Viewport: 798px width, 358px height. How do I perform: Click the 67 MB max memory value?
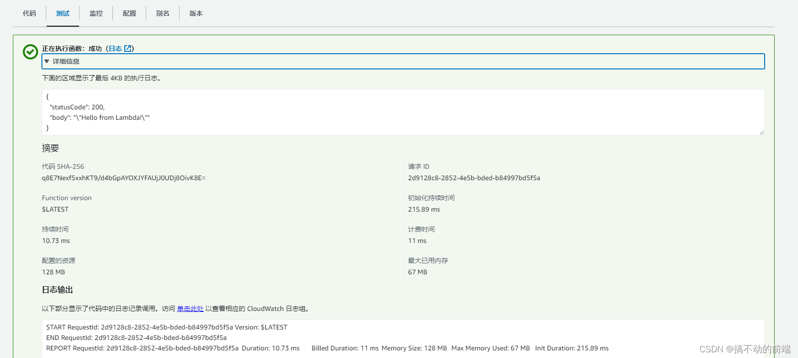[418, 272]
